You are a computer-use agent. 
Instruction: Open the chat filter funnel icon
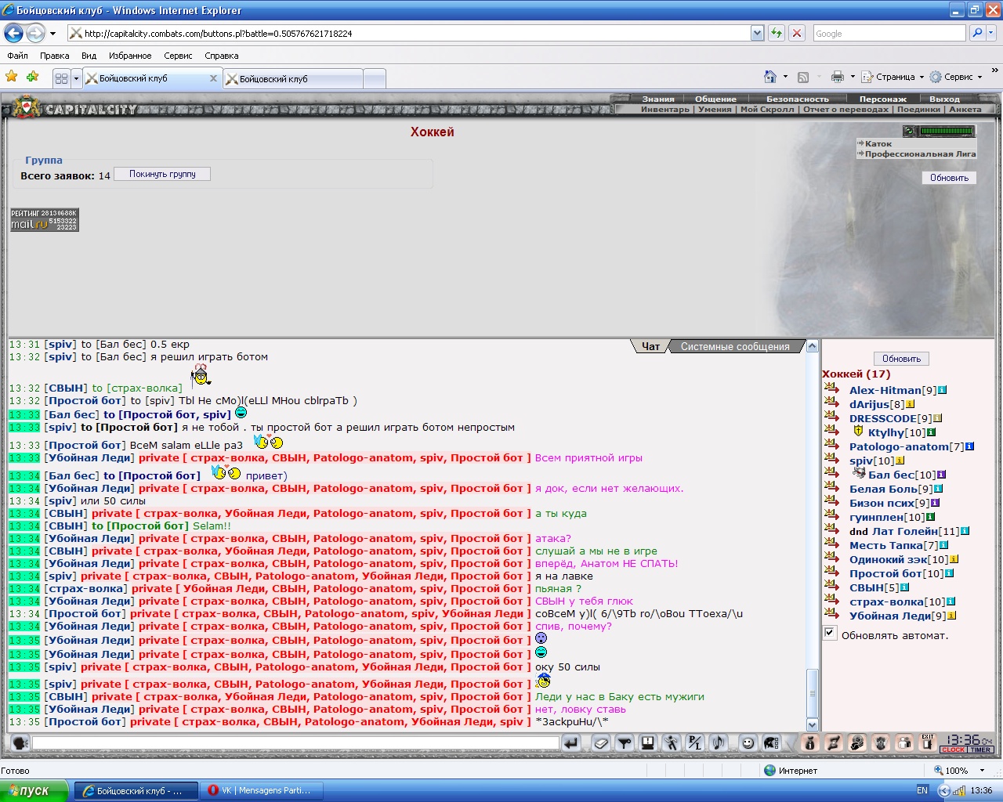click(x=625, y=743)
